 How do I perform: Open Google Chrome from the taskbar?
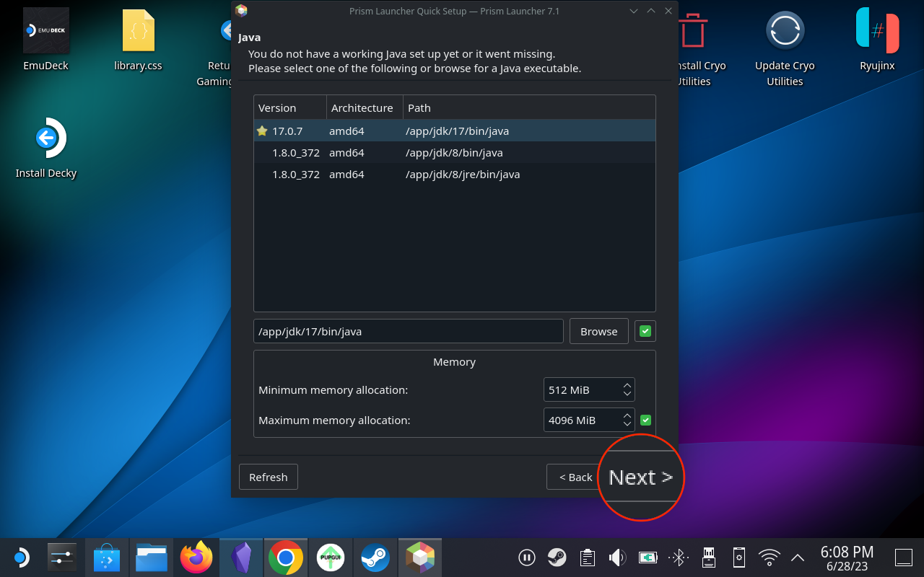[x=285, y=557]
